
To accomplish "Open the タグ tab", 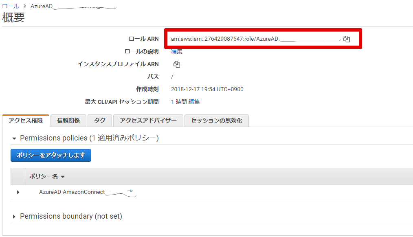I will pos(100,121).
